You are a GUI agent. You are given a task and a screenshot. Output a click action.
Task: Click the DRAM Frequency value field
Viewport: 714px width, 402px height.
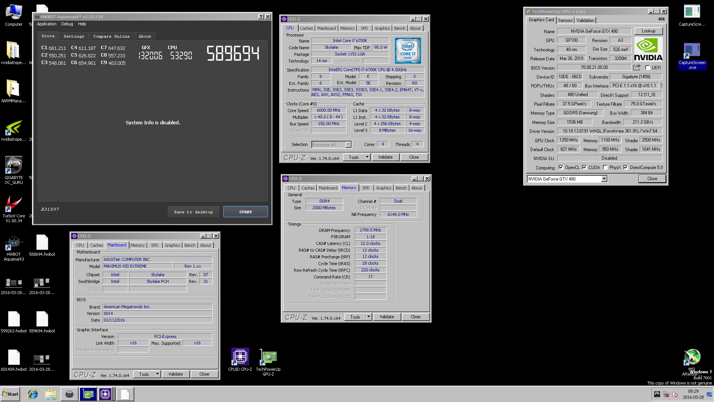click(x=370, y=230)
